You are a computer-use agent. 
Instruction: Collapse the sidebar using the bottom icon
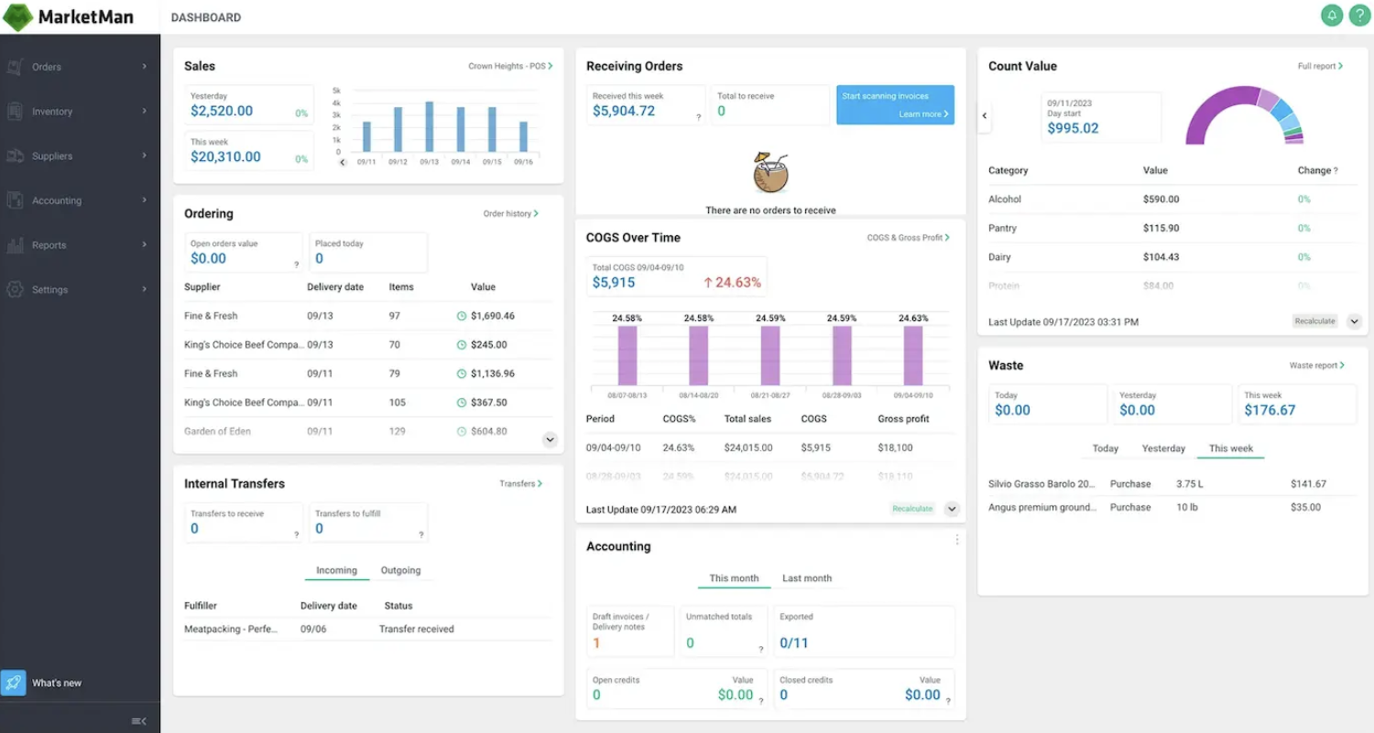(x=139, y=721)
